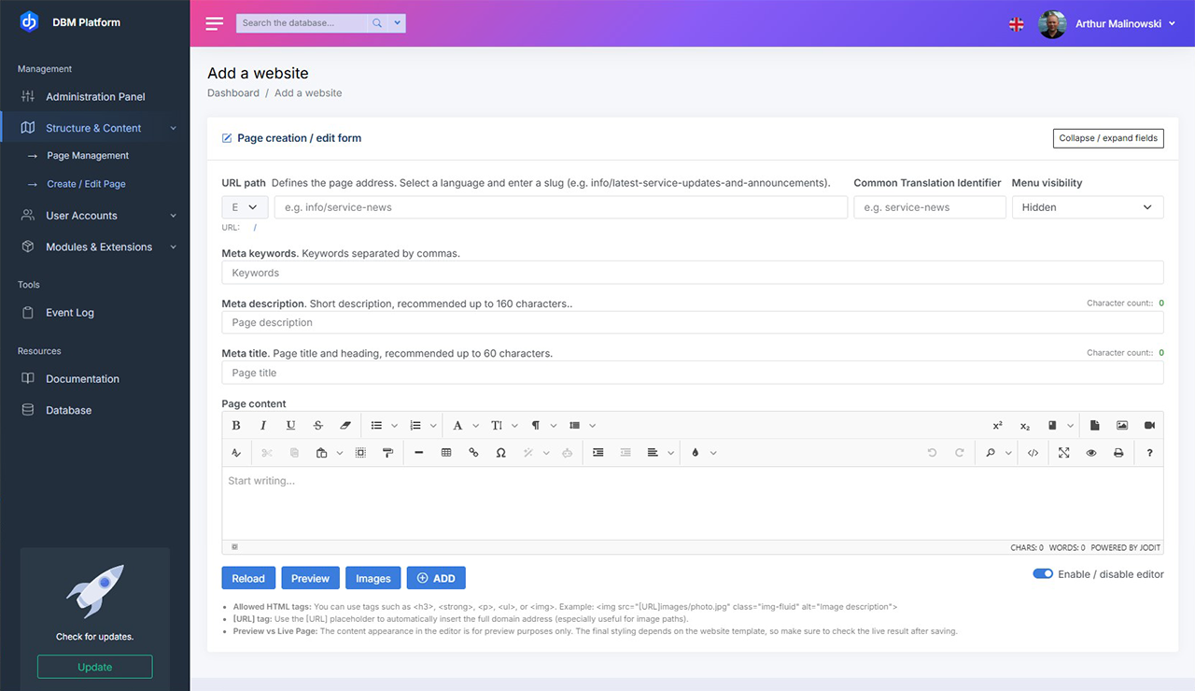Expand the bulleted list style options
The width and height of the screenshot is (1195, 691).
pos(394,426)
